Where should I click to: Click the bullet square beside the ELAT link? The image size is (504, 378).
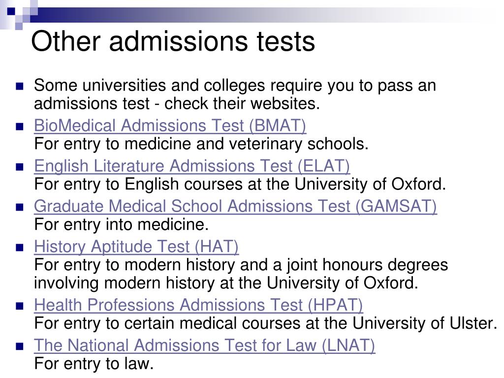coord(20,167)
